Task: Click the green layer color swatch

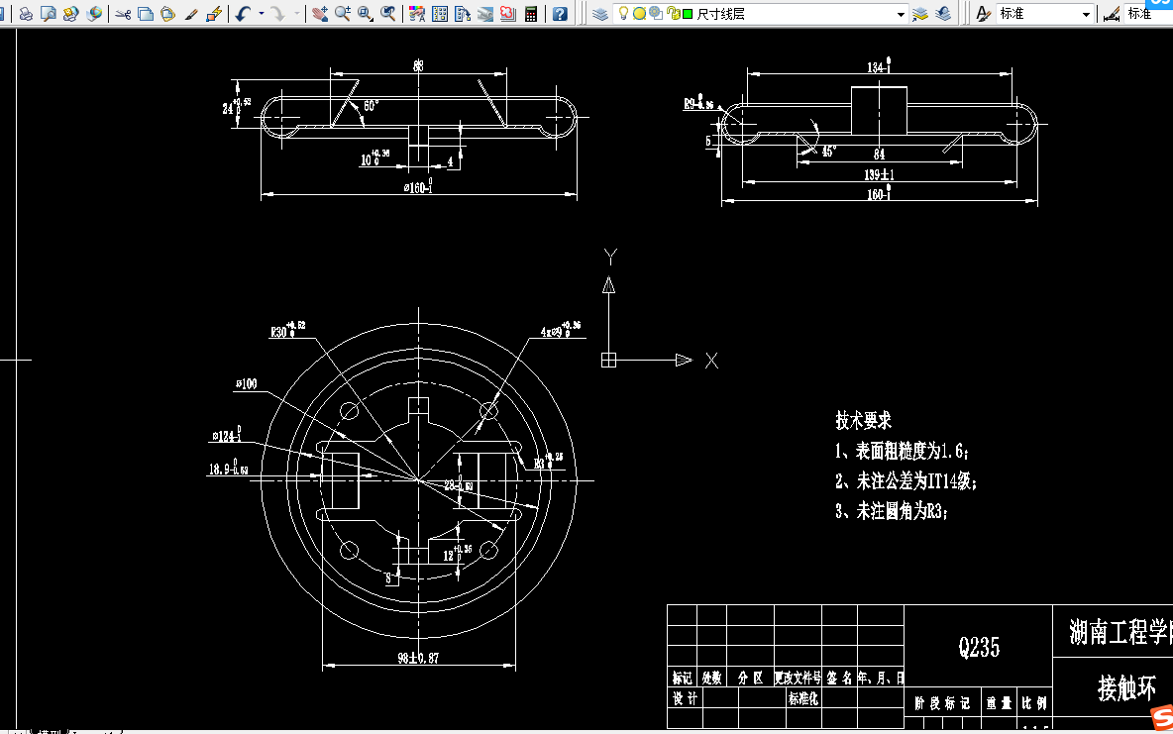Action: [x=687, y=14]
